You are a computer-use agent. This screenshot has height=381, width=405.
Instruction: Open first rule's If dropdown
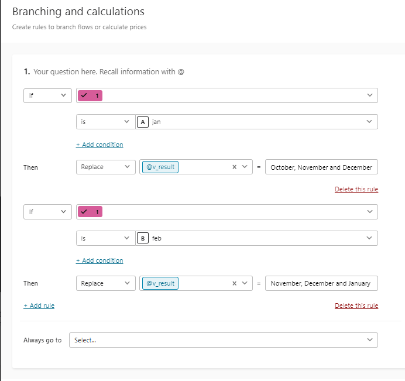coord(47,95)
